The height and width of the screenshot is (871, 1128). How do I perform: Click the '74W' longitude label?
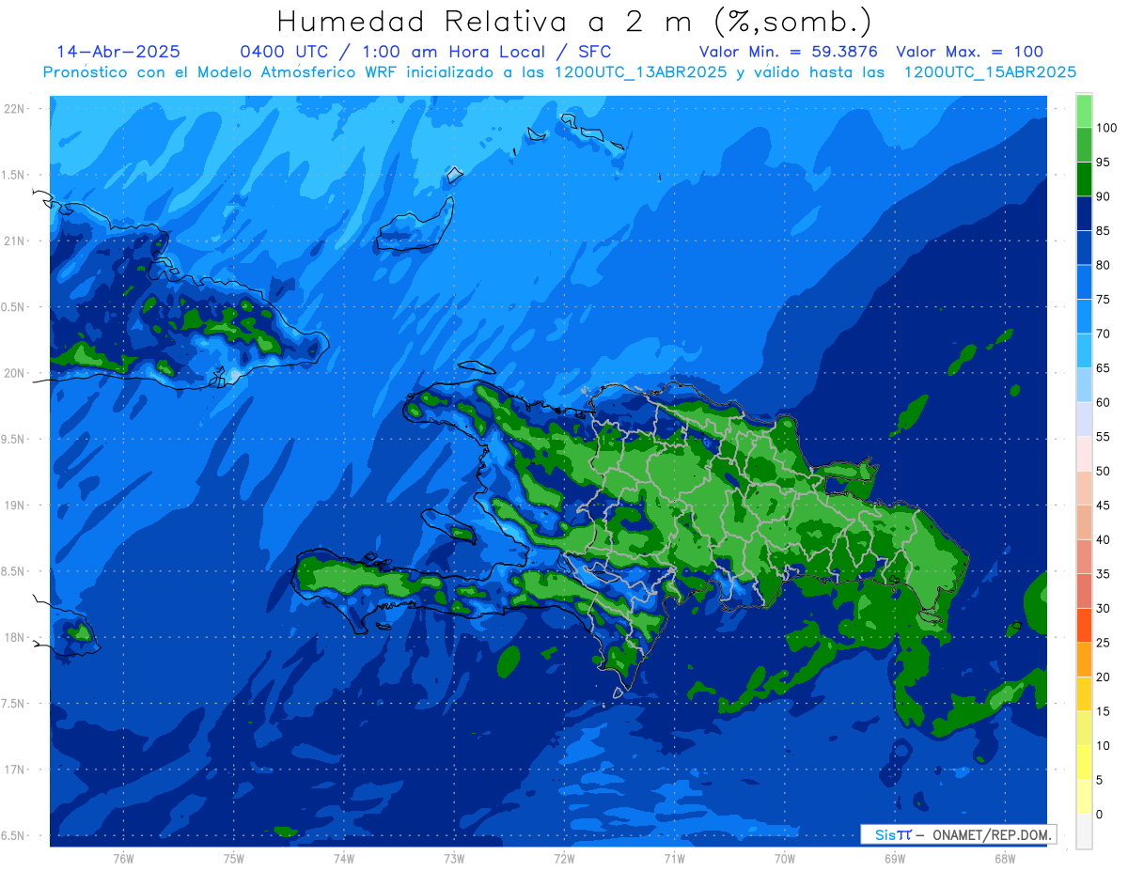pos(344,859)
